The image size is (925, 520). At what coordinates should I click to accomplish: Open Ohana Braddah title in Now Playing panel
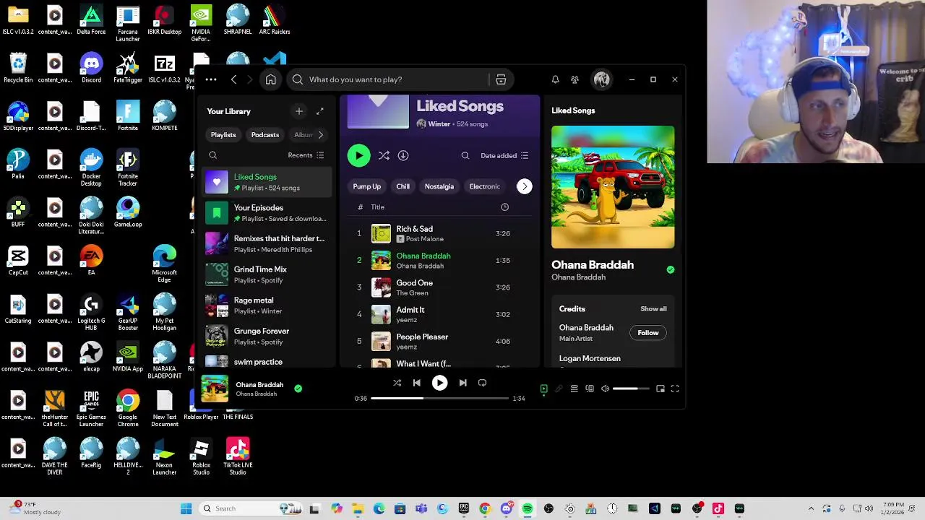coord(593,265)
